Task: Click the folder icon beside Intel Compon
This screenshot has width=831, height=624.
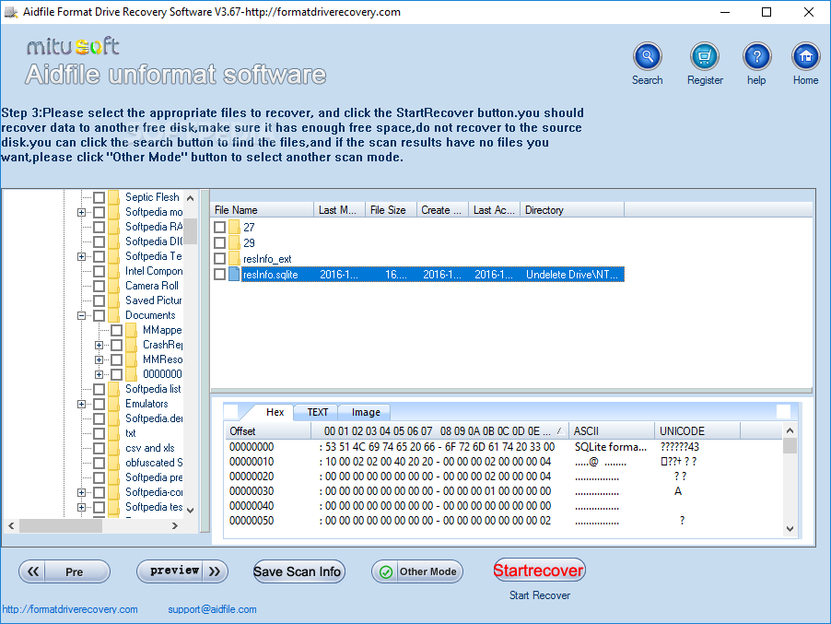Action: coord(114,271)
